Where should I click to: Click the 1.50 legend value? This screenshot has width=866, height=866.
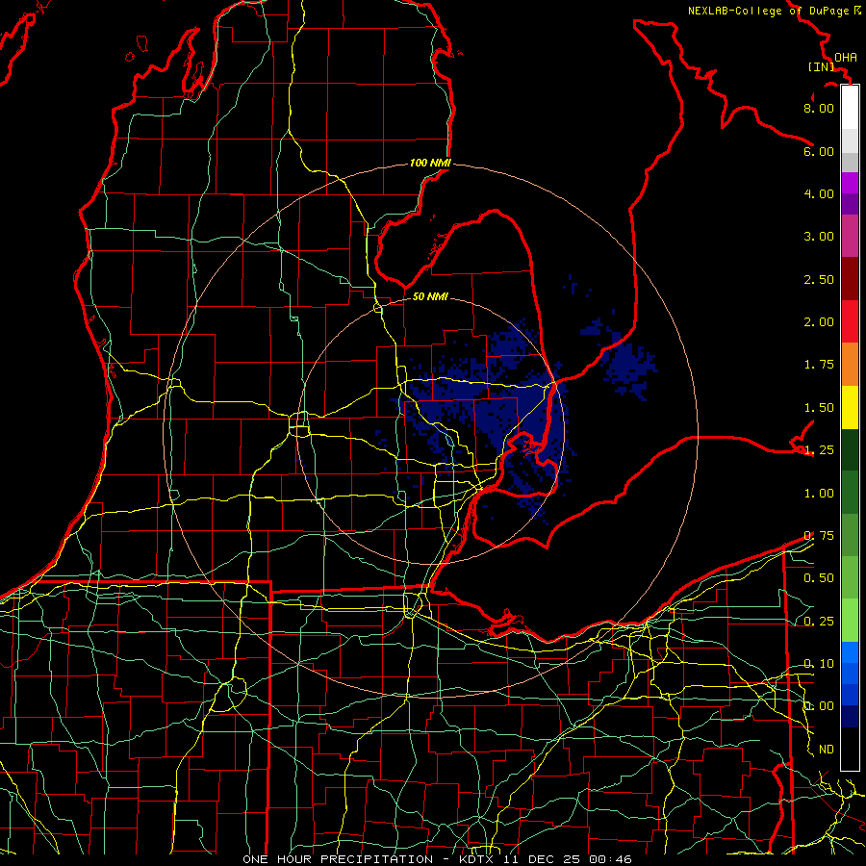[819, 408]
